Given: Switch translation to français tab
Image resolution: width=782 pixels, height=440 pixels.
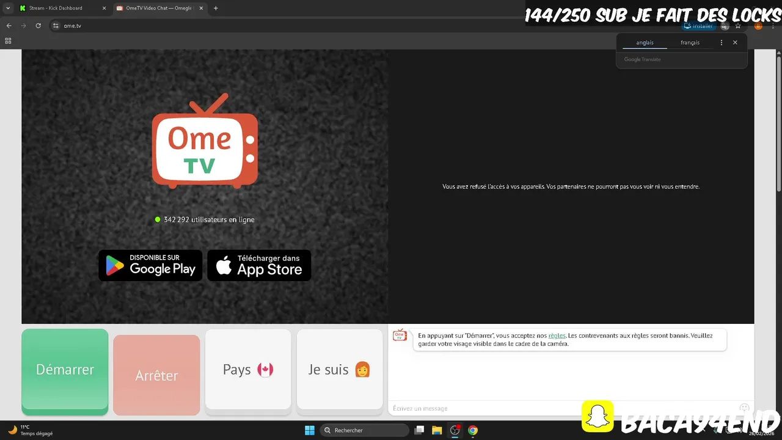Looking at the screenshot, I should point(690,43).
